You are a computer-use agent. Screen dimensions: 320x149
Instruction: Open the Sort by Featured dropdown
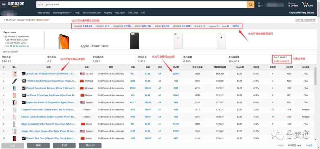[305, 20]
